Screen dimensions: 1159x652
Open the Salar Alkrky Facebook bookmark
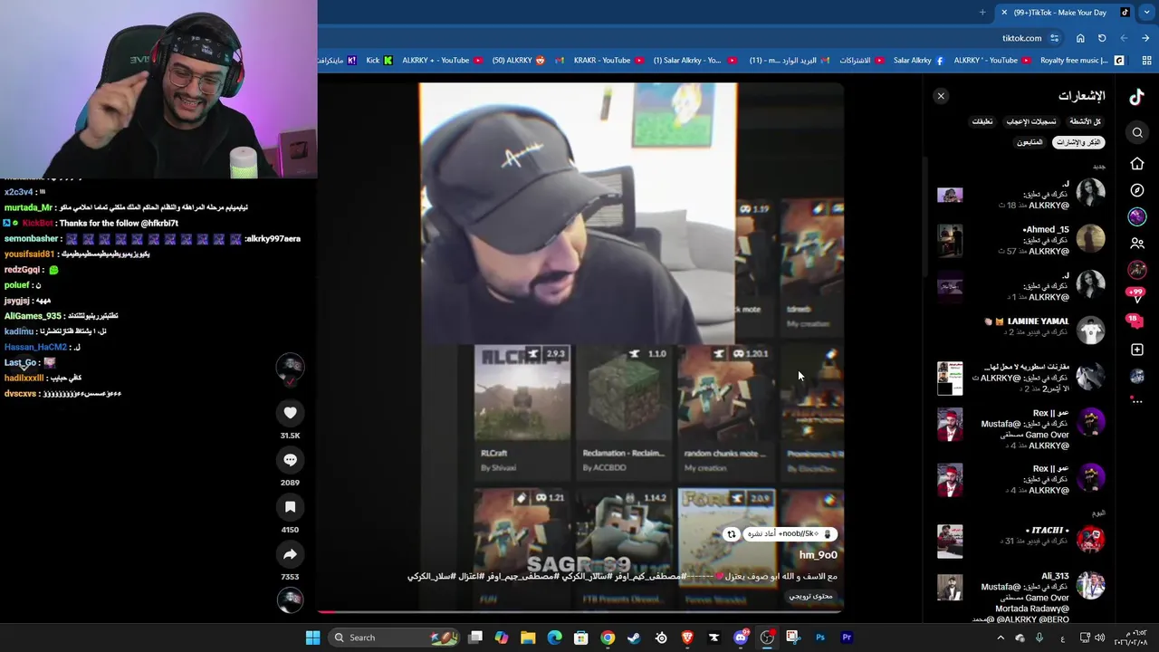(x=918, y=61)
